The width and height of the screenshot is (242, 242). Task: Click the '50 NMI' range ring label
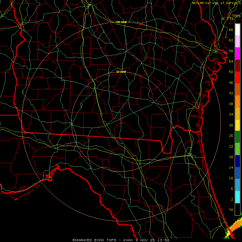(x=121, y=72)
